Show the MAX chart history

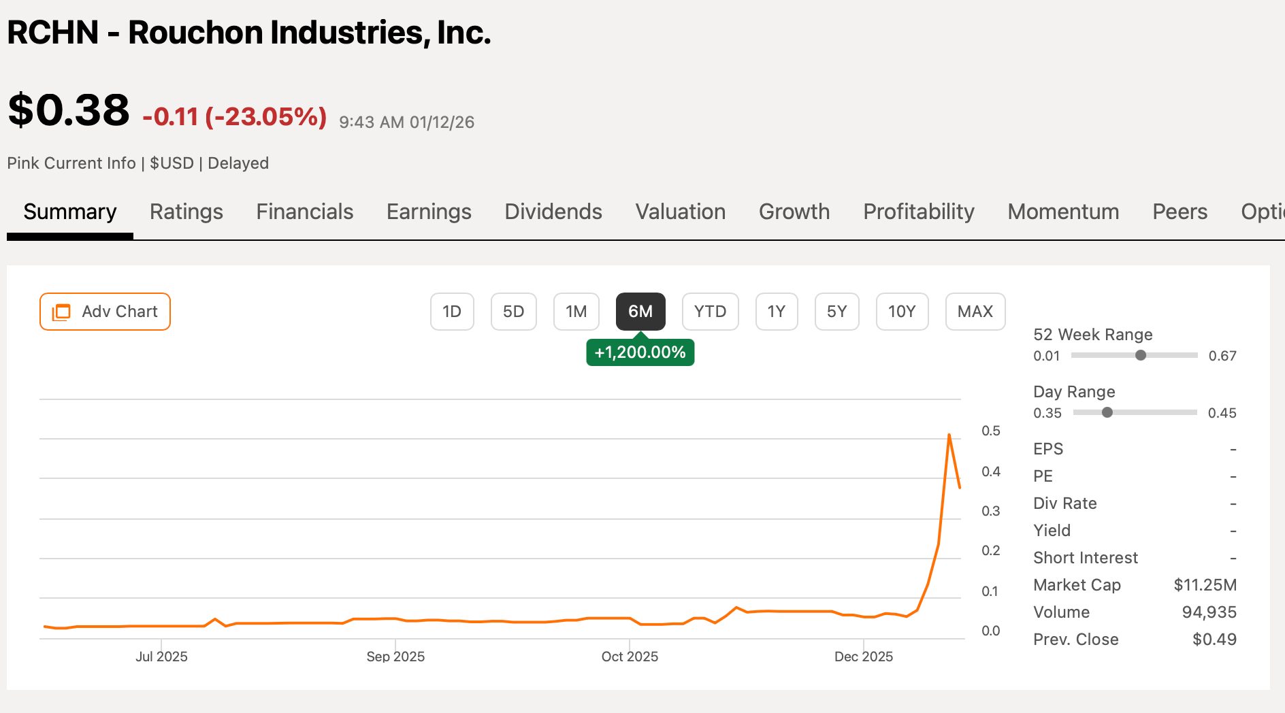pos(975,311)
